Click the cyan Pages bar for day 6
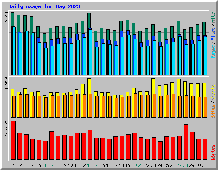This screenshot has width=218, height=170. (x=46, y=62)
